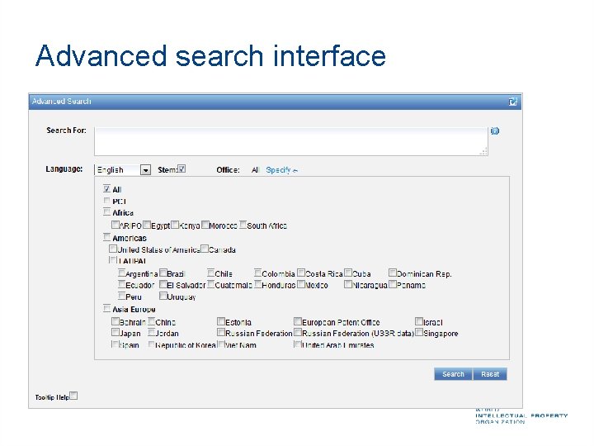The height and width of the screenshot is (446, 594).
Task: Select the plain Russian Federation checkbox
Action: click(x=221, y=332)
